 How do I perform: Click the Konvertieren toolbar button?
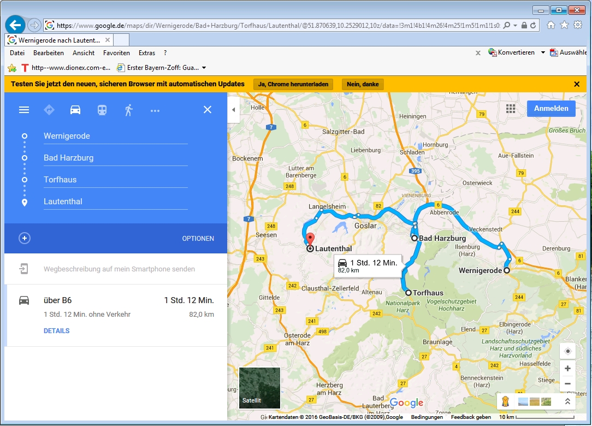[x=512, y=52]
